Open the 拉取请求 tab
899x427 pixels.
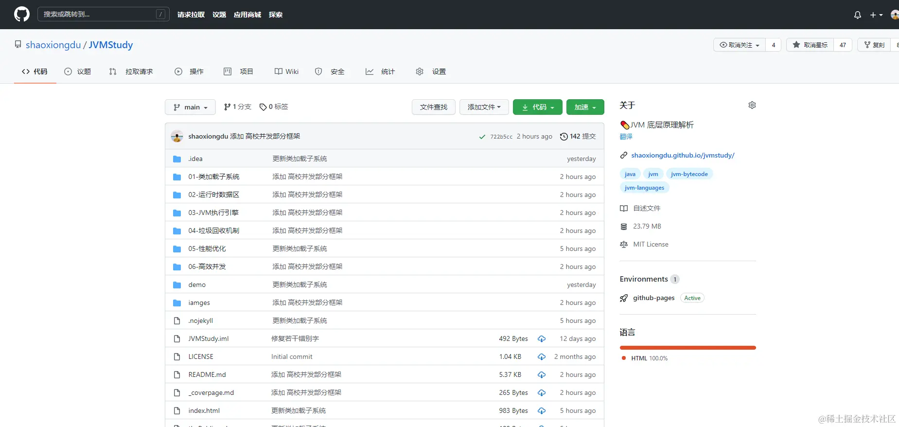(131, 71)
